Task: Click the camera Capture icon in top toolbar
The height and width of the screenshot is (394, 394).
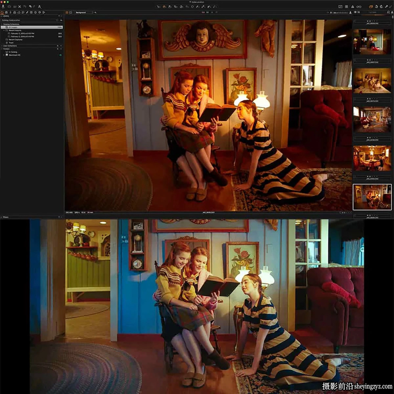Action: coord(9,7)
